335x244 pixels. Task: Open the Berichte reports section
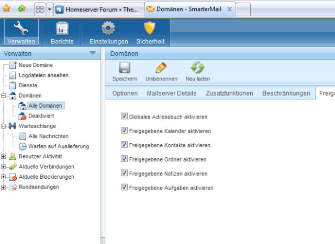tap(62, 32)
